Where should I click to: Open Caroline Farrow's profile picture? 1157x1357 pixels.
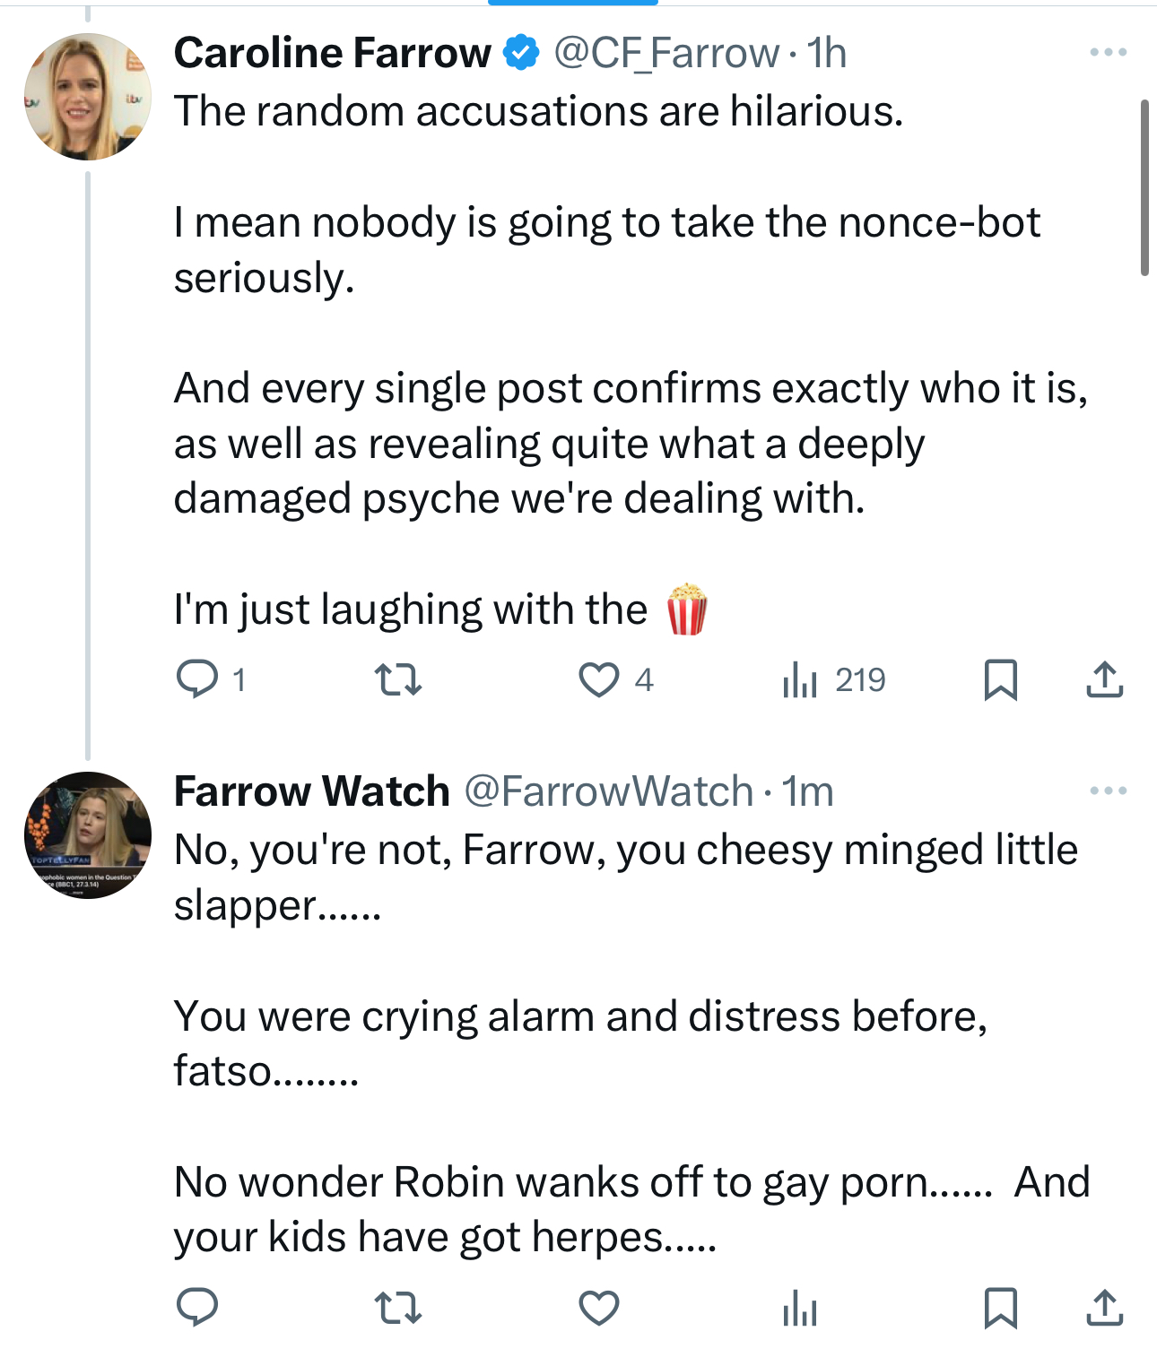(88, 97)
